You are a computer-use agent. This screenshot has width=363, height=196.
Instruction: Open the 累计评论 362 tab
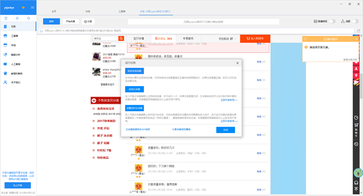pyautogui.click(x=163, y=38)
